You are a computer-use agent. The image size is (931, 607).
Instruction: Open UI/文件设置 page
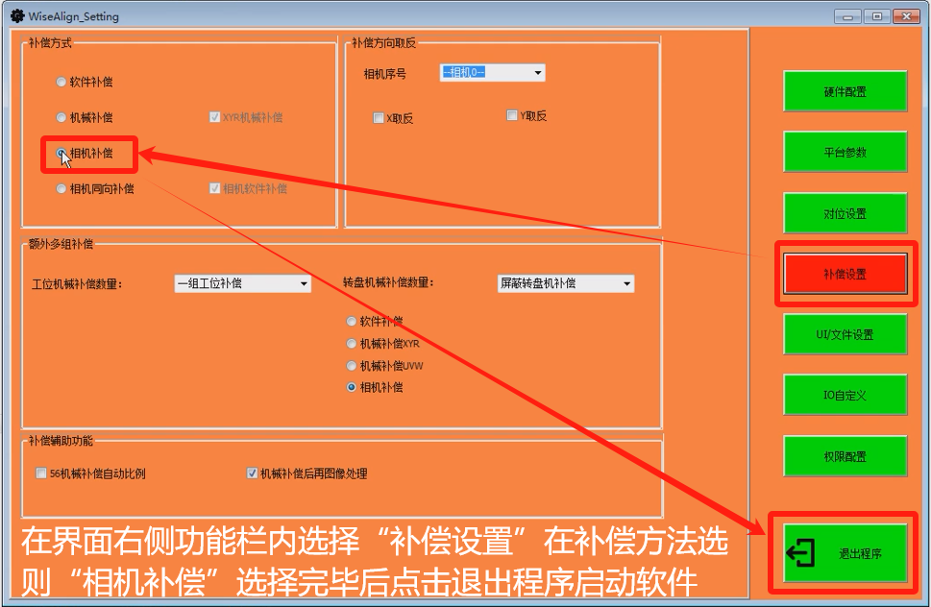845,335
